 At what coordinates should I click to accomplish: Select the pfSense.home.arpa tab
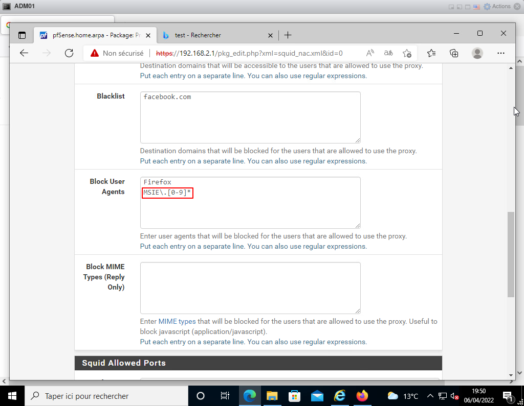[92, 35]
